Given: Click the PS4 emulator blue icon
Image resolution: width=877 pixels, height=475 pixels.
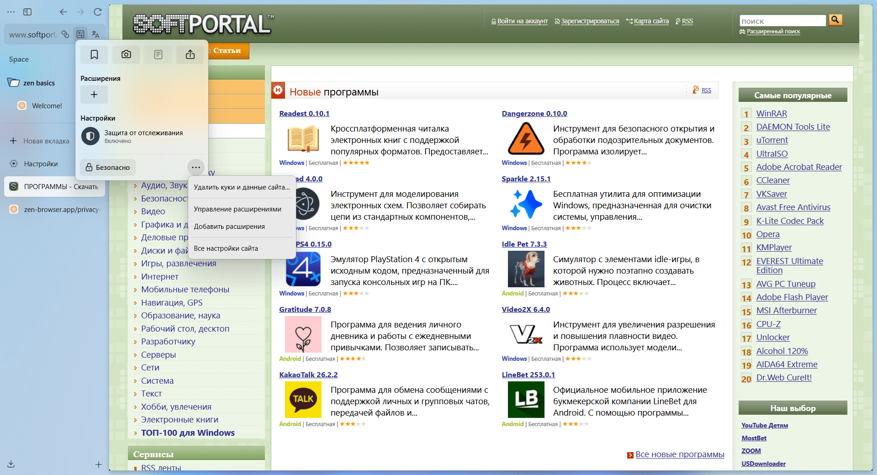Looking at the screenshot, I should click(x=303, y=269).
